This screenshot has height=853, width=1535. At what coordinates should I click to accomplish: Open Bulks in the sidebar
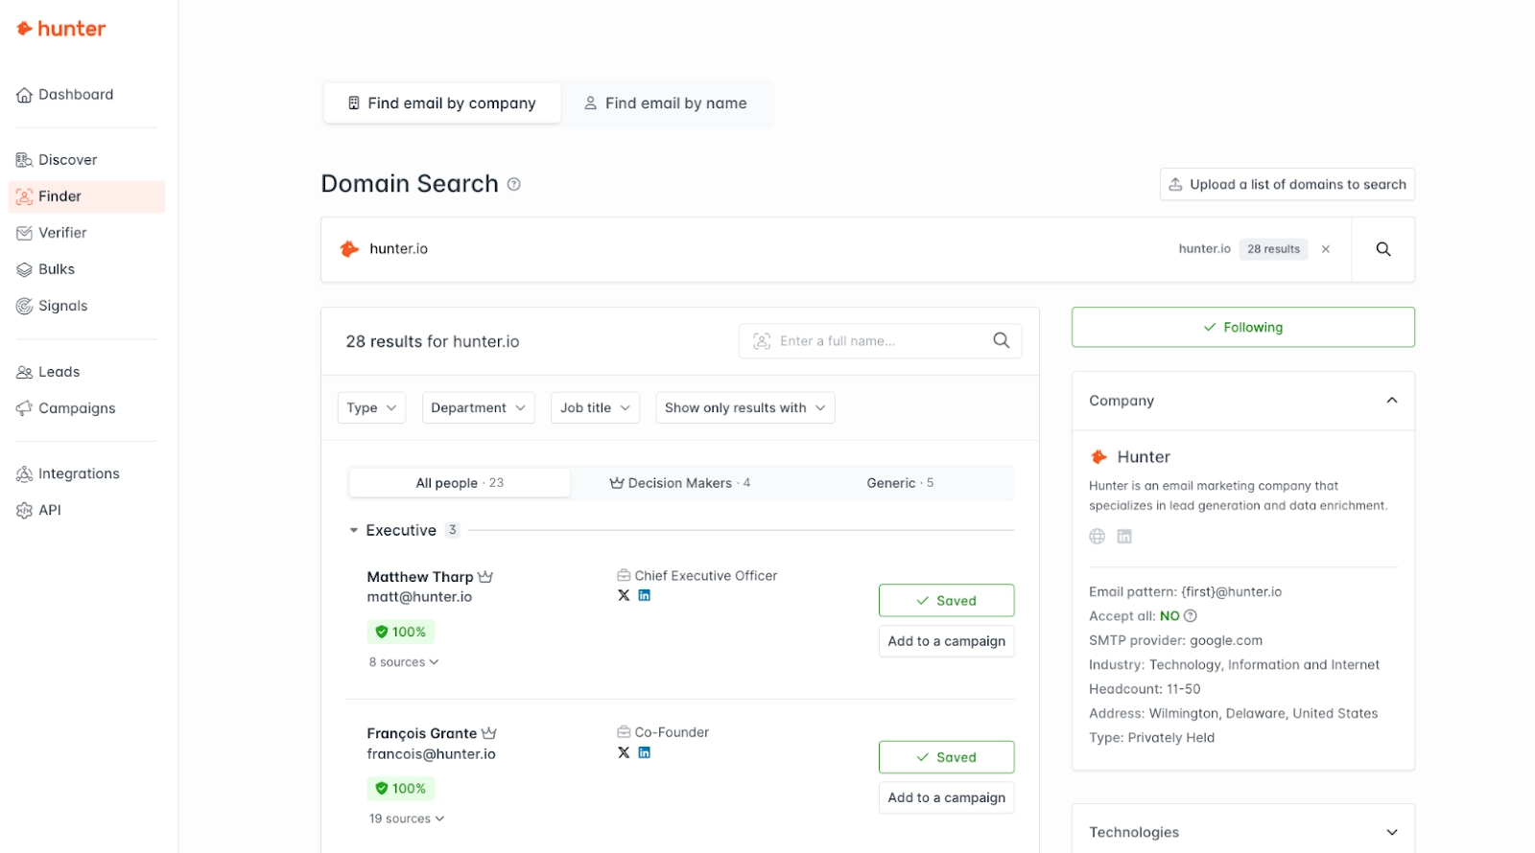pos(46,269)
